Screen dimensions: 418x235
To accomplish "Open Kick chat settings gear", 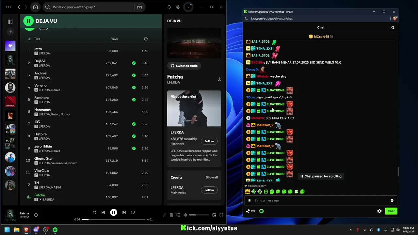I will (x=379, y=211).
